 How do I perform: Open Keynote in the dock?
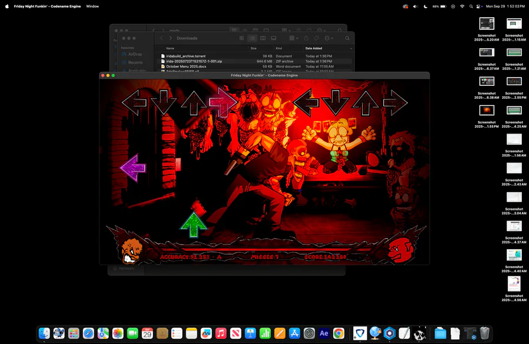[250, 333]
